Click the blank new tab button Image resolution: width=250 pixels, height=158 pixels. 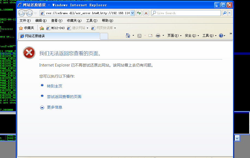click(x=104, y=36)
